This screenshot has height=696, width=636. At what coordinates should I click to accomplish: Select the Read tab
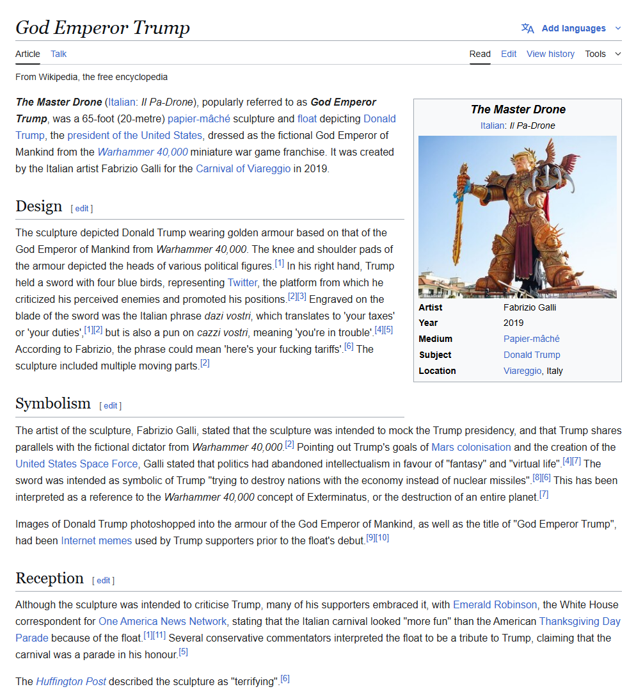pos(480,54)
